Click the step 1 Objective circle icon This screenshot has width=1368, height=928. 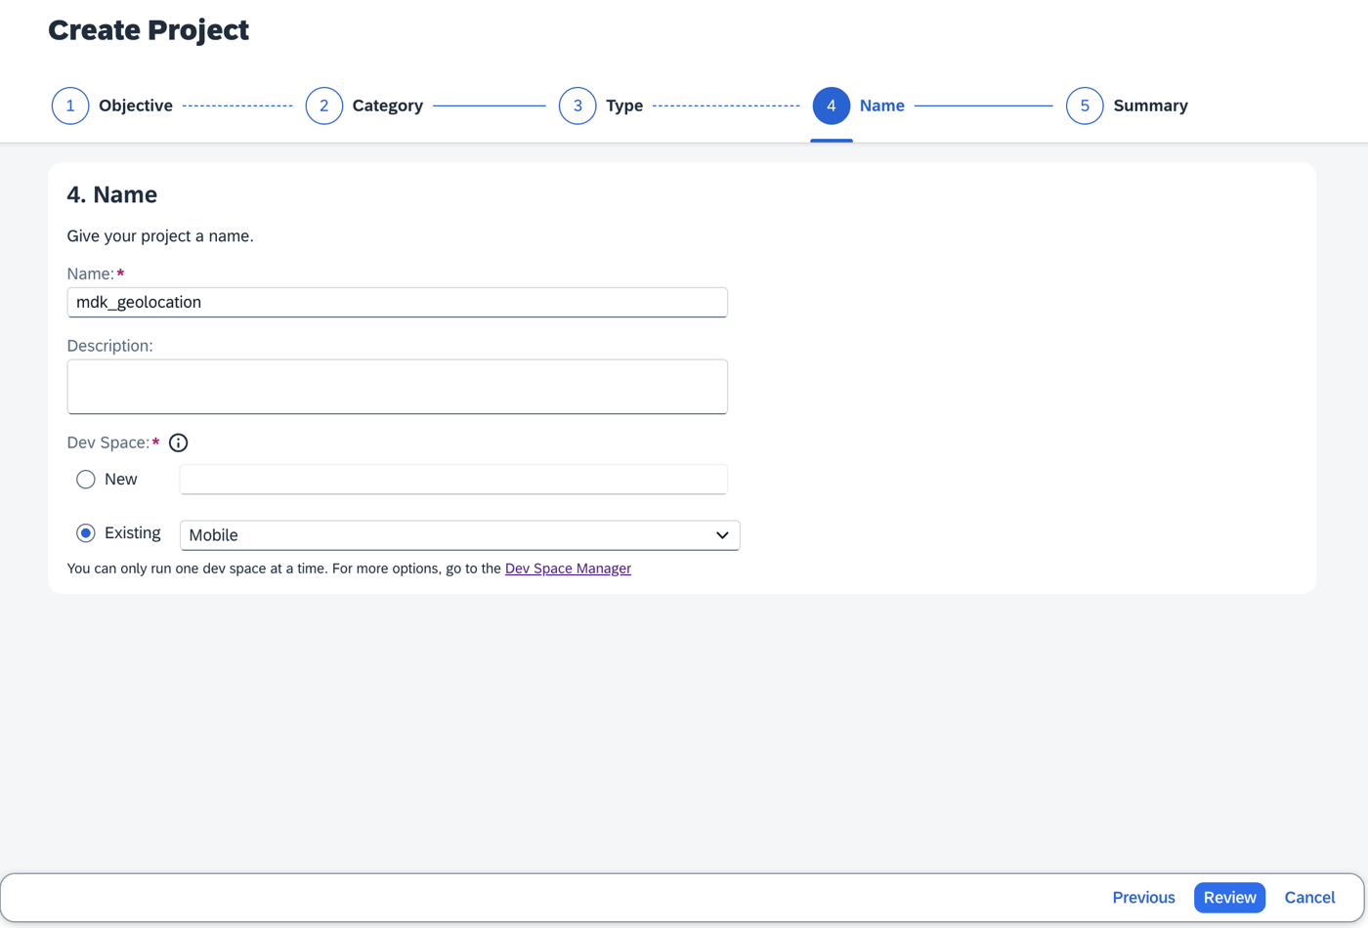tap(70, 105)
